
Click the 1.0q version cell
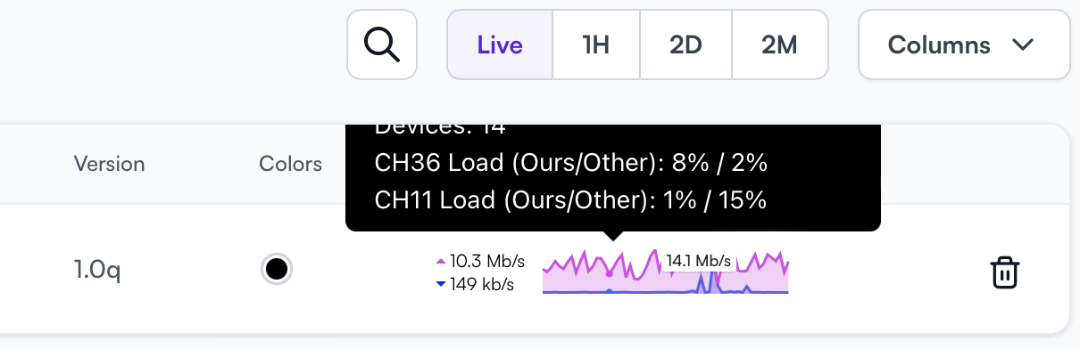tap(96, 270)
